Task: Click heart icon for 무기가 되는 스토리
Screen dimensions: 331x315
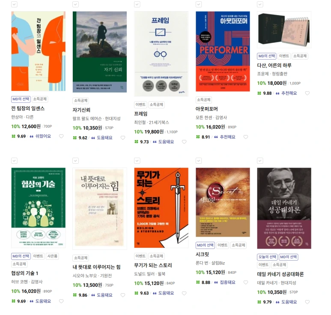Action: (184, 293)
